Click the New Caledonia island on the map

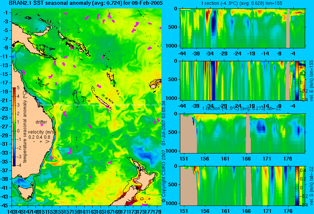tap(103, 101)
